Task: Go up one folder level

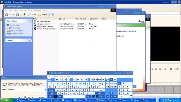Action: tap(24, 15)
